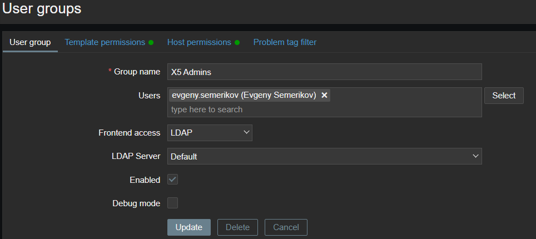This screenshot has height=239, width=536.
Task: Click the Delete button
Action: [x=237, y=227]
